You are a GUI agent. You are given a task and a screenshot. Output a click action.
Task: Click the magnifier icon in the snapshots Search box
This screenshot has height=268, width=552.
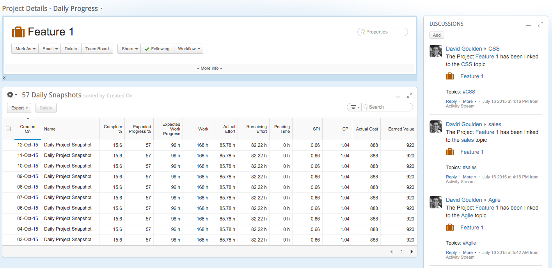(366, 107)
